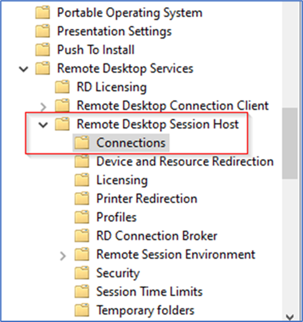
Task: Select Presentation Settings tree item
Action: pos(114,31)
